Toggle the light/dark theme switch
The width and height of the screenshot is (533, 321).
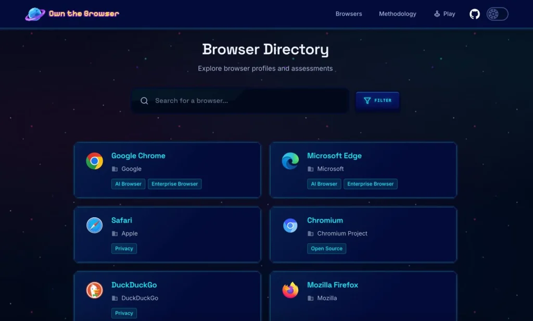(x=497, y=14)
